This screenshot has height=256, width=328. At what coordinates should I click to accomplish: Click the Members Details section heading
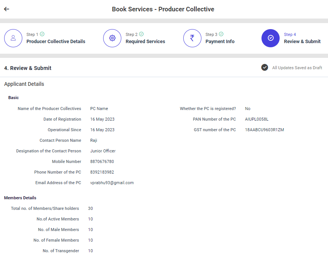click(20, 198)
